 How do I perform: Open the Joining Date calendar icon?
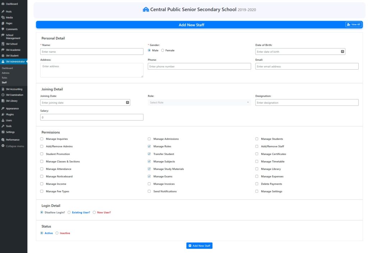[127, 103]
